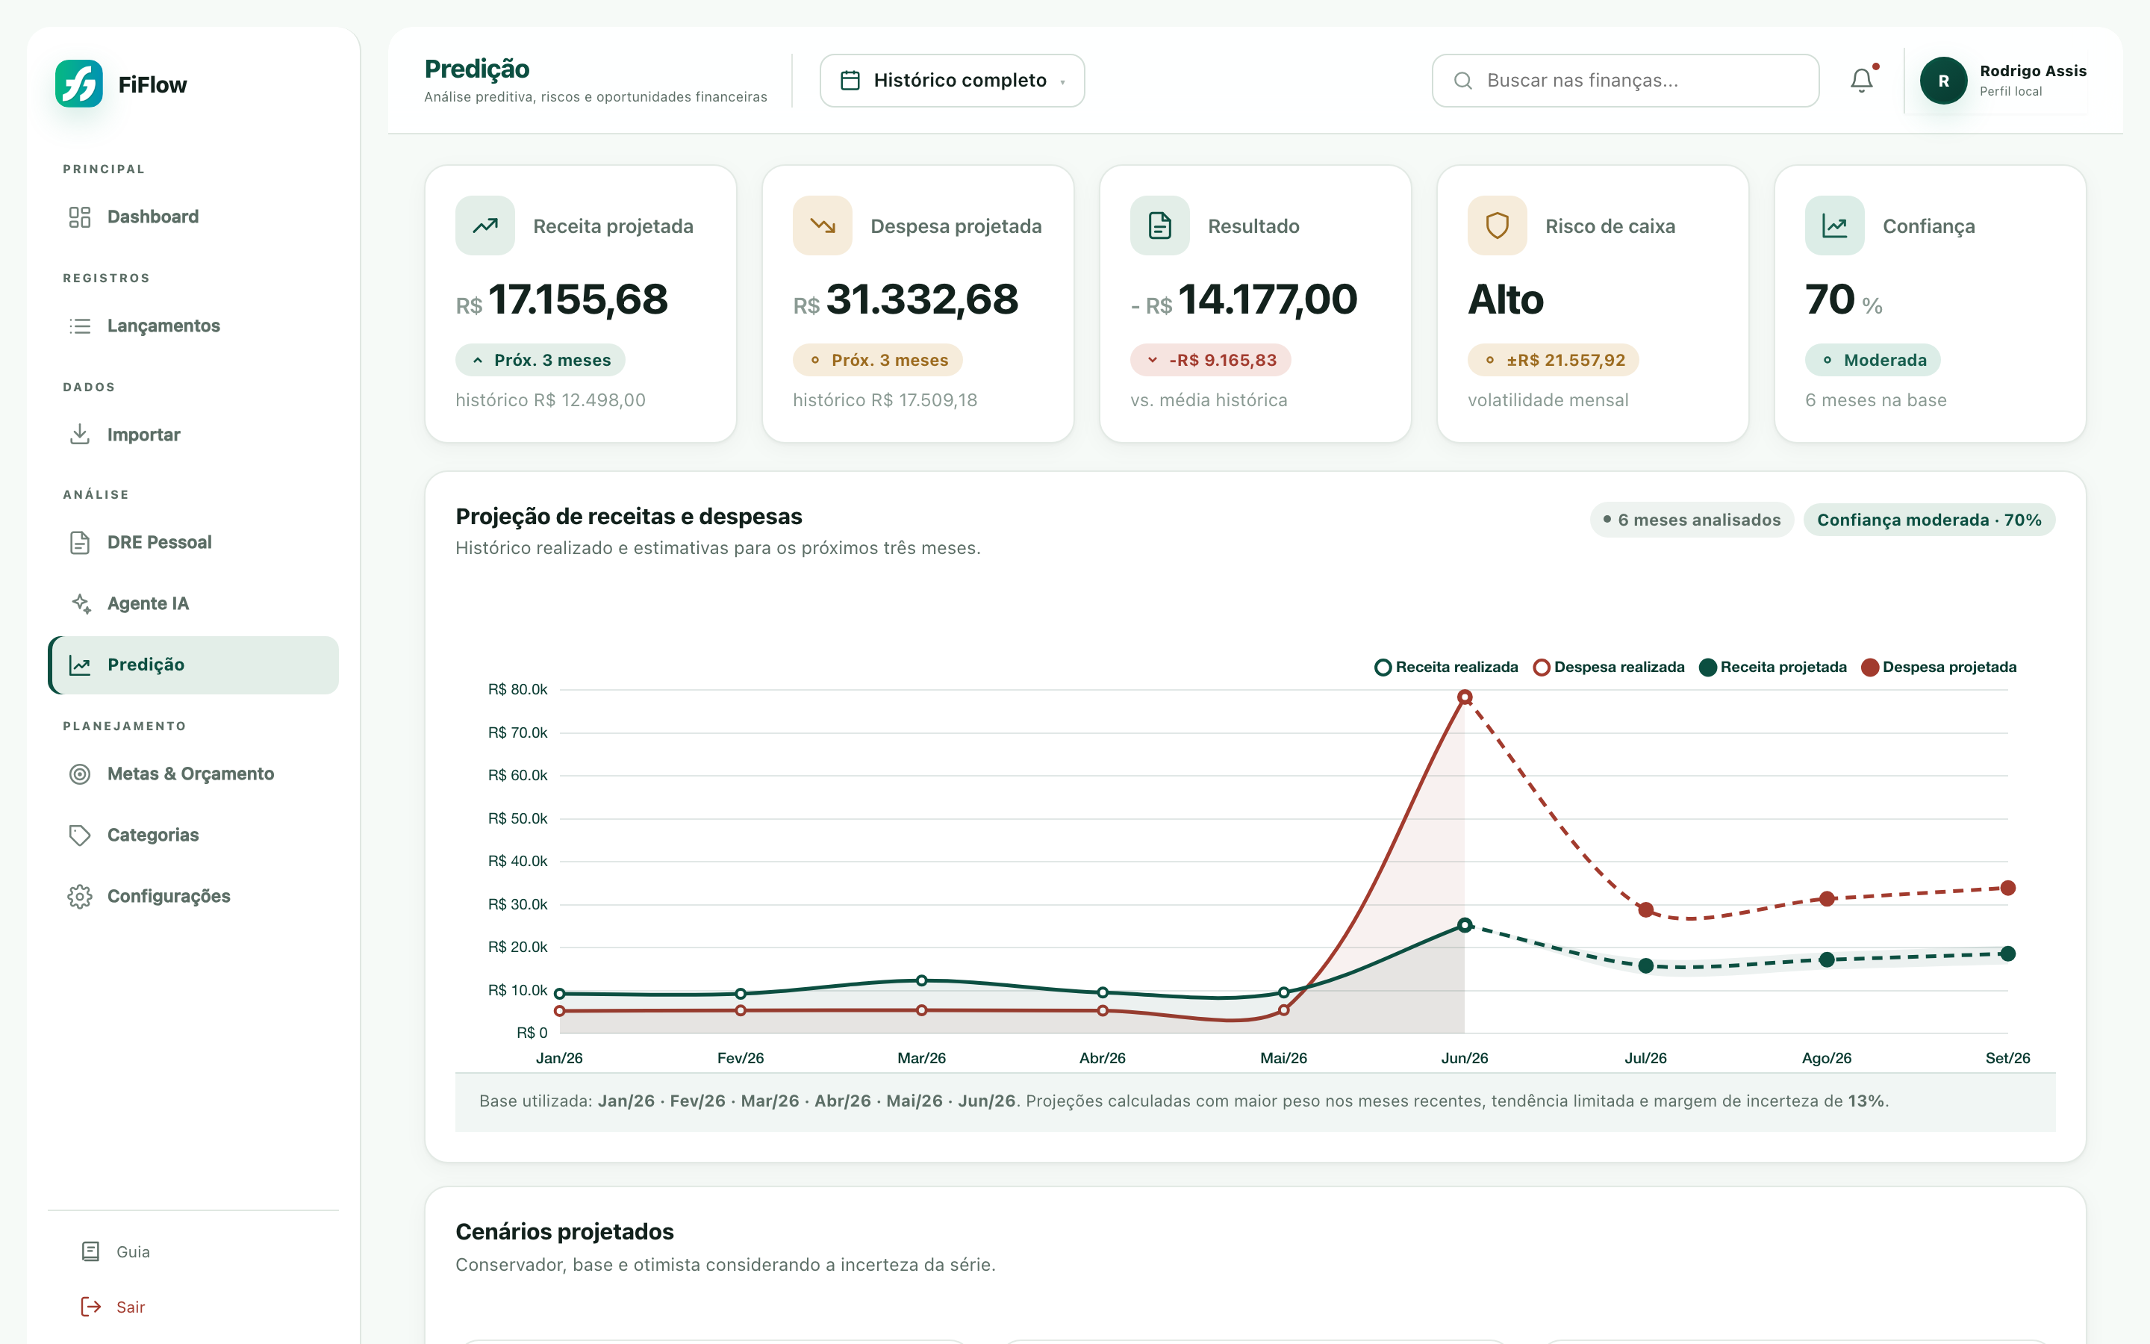Click the Confiança chart icon

(x=1835, y=225)
